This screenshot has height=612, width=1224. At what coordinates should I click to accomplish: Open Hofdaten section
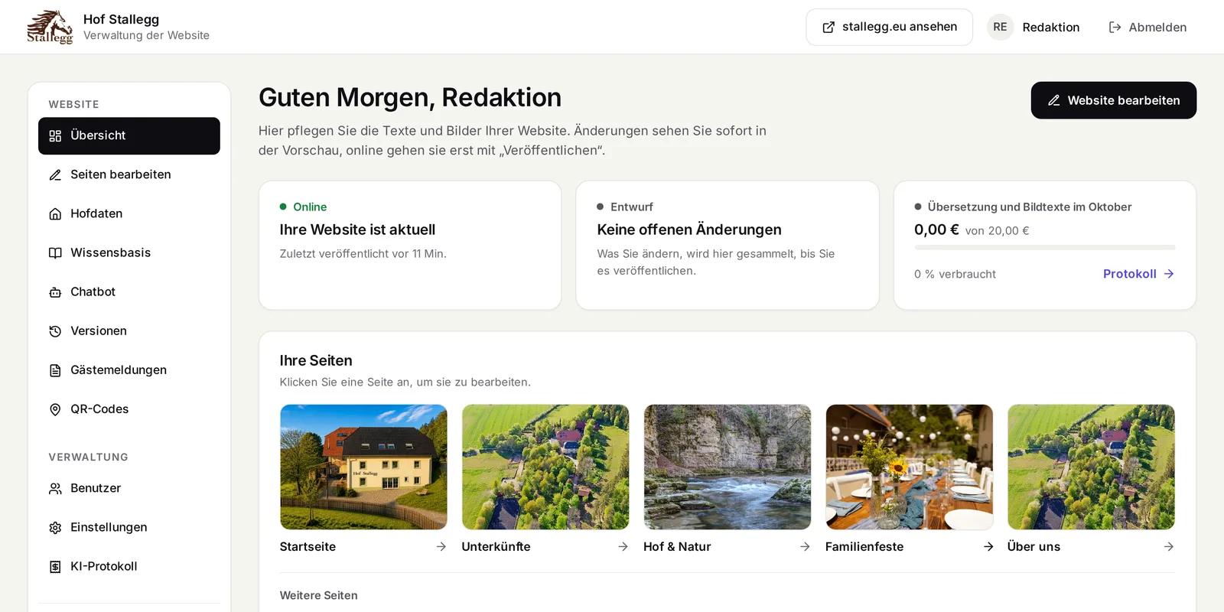pyautogui.click(x=129, y=213)
